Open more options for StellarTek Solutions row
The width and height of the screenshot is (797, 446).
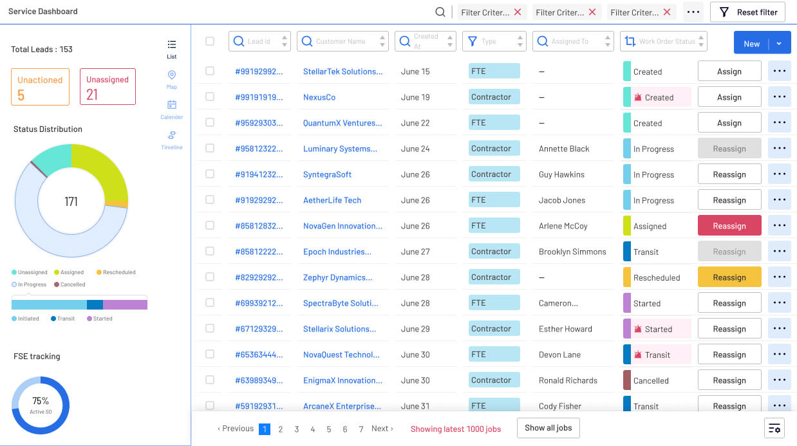pos(779,71)
